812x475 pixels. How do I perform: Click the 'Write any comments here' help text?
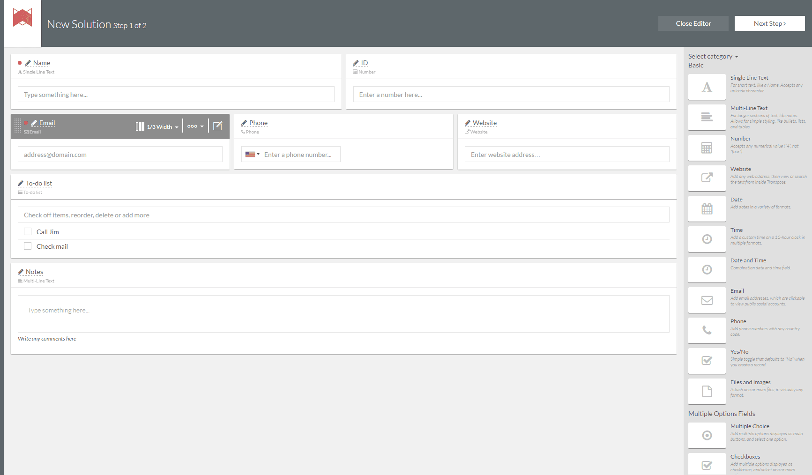tap(47, 339)
